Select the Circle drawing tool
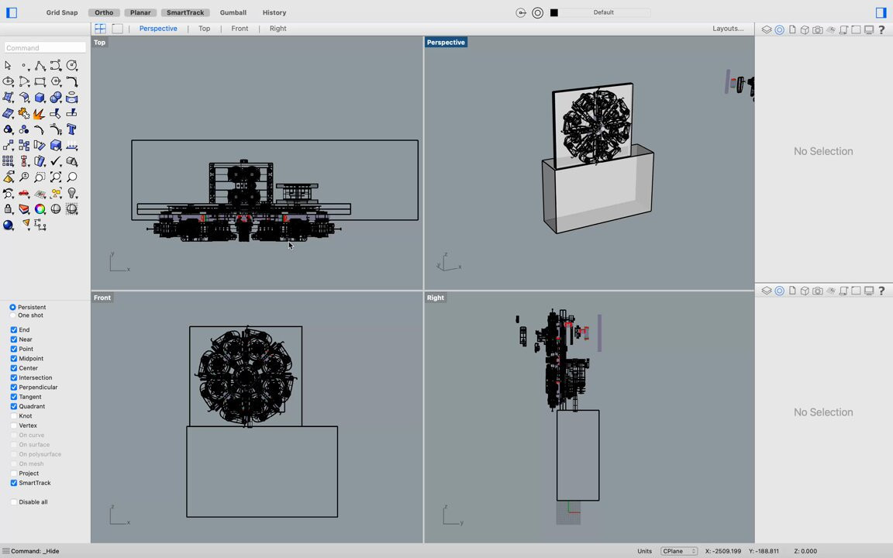The width and height of the screenshot is (893, 558). click(71, 66)
